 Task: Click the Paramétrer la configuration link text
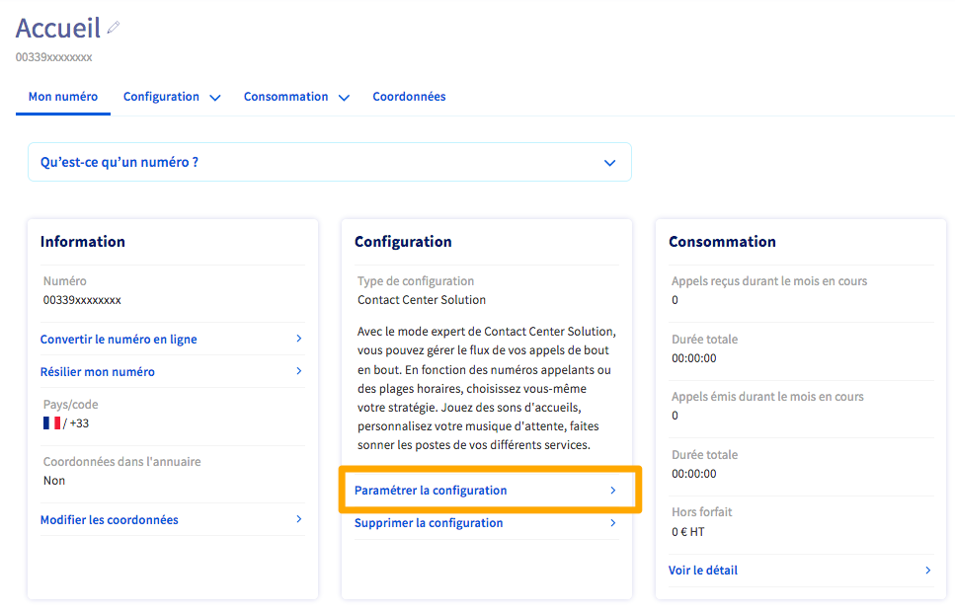431,491
